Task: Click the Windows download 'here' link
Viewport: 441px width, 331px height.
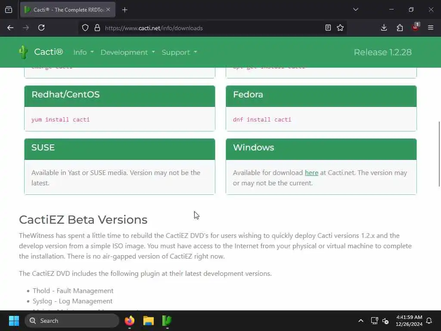Action: pyautogui.click(x=311, y=173)
